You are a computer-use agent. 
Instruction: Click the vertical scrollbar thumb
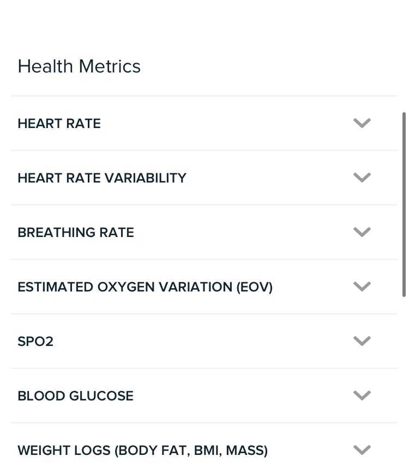click(x=404, y=204)
